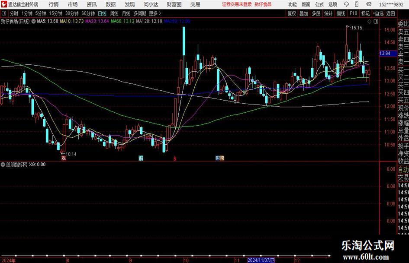The width and height of the screenshot is (409, 263).
Task: Select the 日线 daily period tab
Action: (102, 13)
